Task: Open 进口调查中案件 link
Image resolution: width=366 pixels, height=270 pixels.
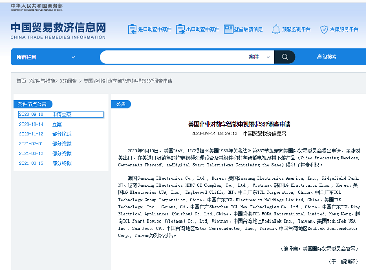Action: tap(155, 30)
